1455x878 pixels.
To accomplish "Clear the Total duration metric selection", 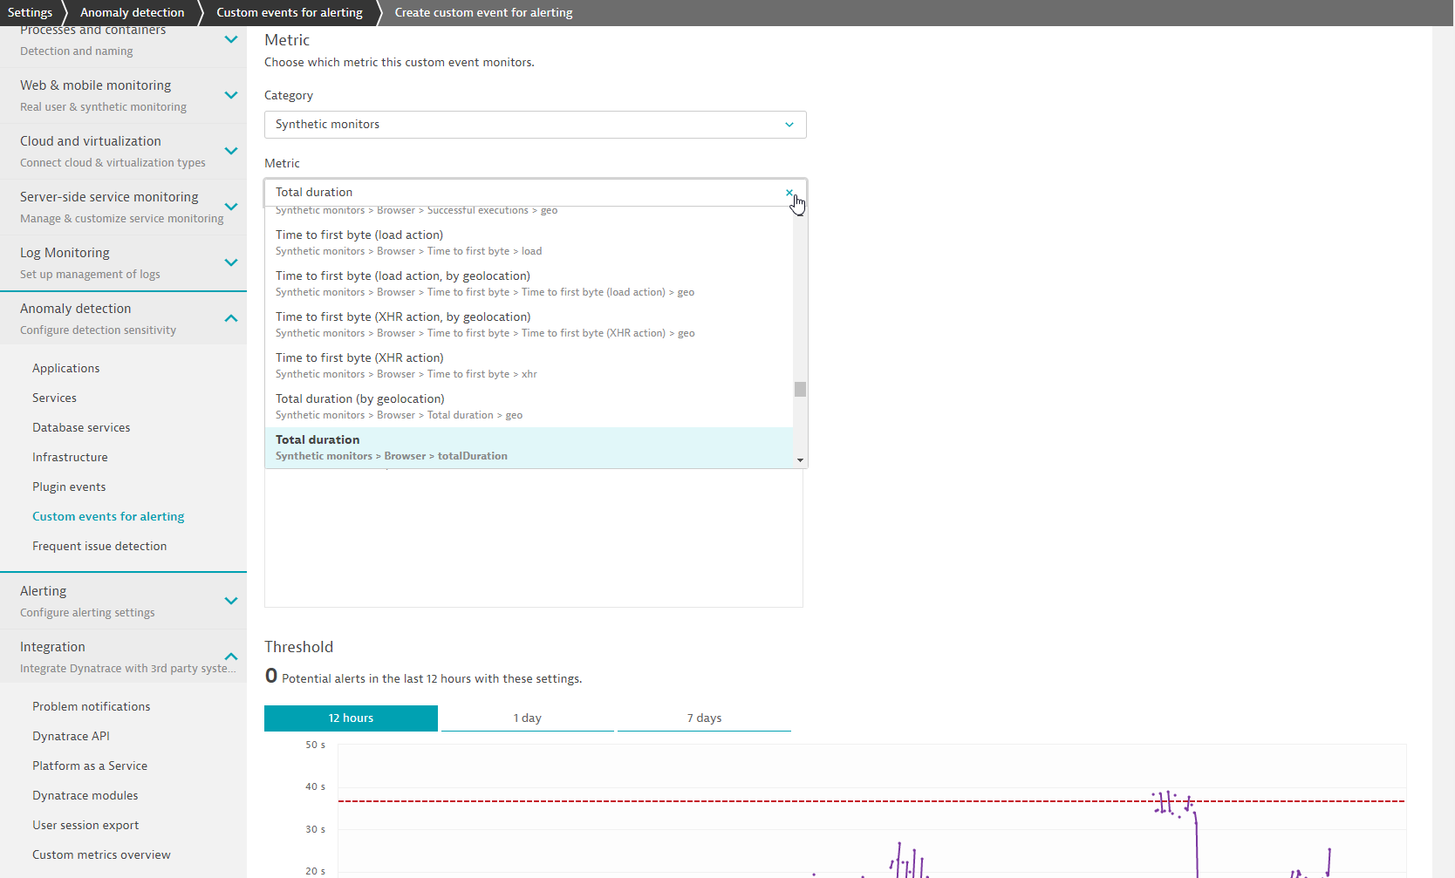I will pos(789,193).
